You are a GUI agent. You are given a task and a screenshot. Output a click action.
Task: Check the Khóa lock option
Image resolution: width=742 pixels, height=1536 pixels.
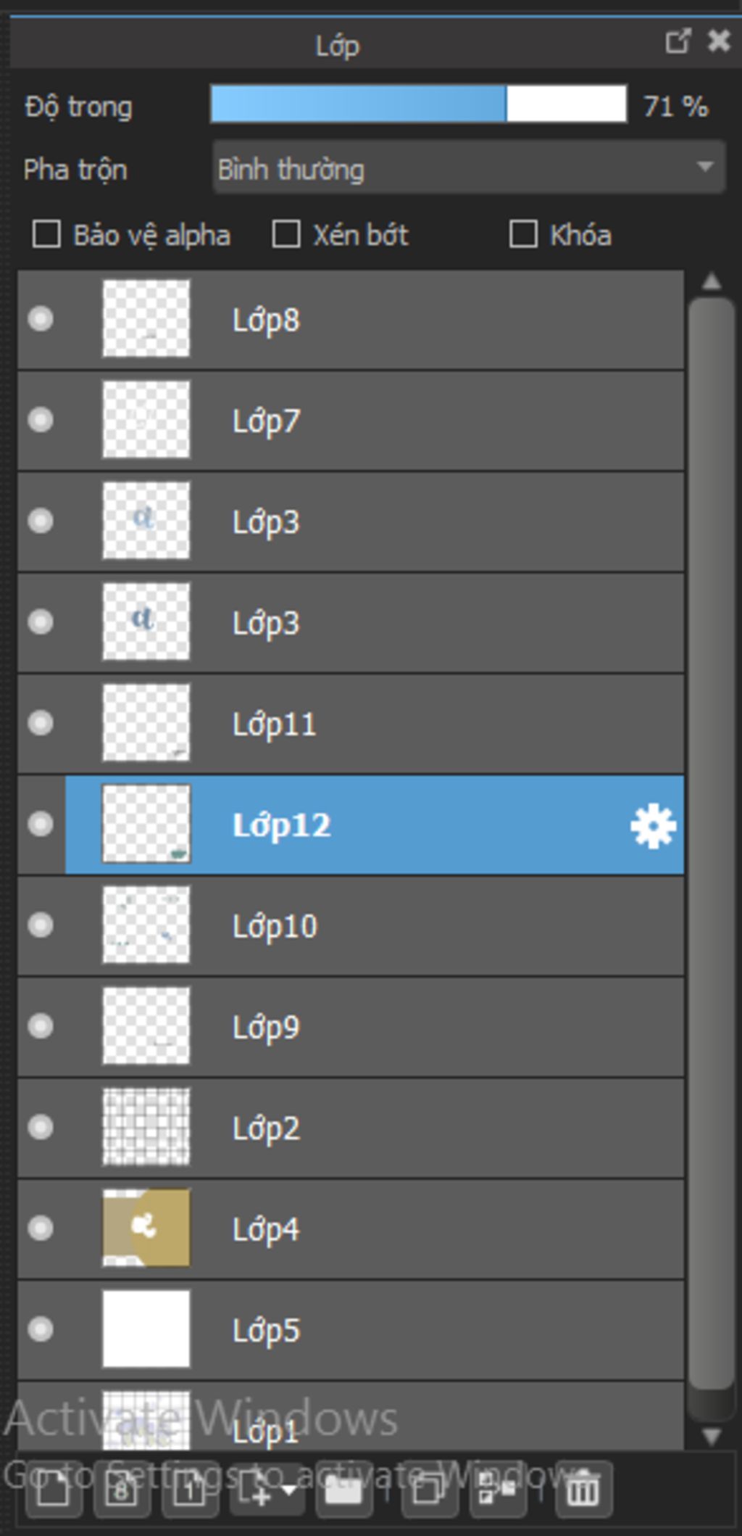pos(523,235)
